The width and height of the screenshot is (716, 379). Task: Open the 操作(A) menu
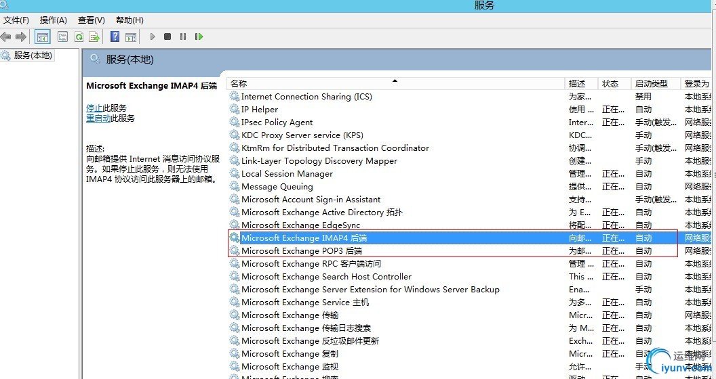[54, 20]
